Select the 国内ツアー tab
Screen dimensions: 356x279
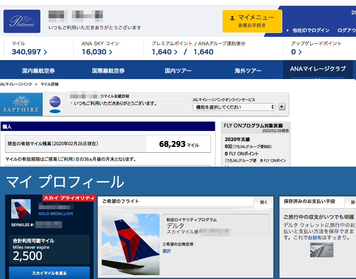click(x=178, y=71)
